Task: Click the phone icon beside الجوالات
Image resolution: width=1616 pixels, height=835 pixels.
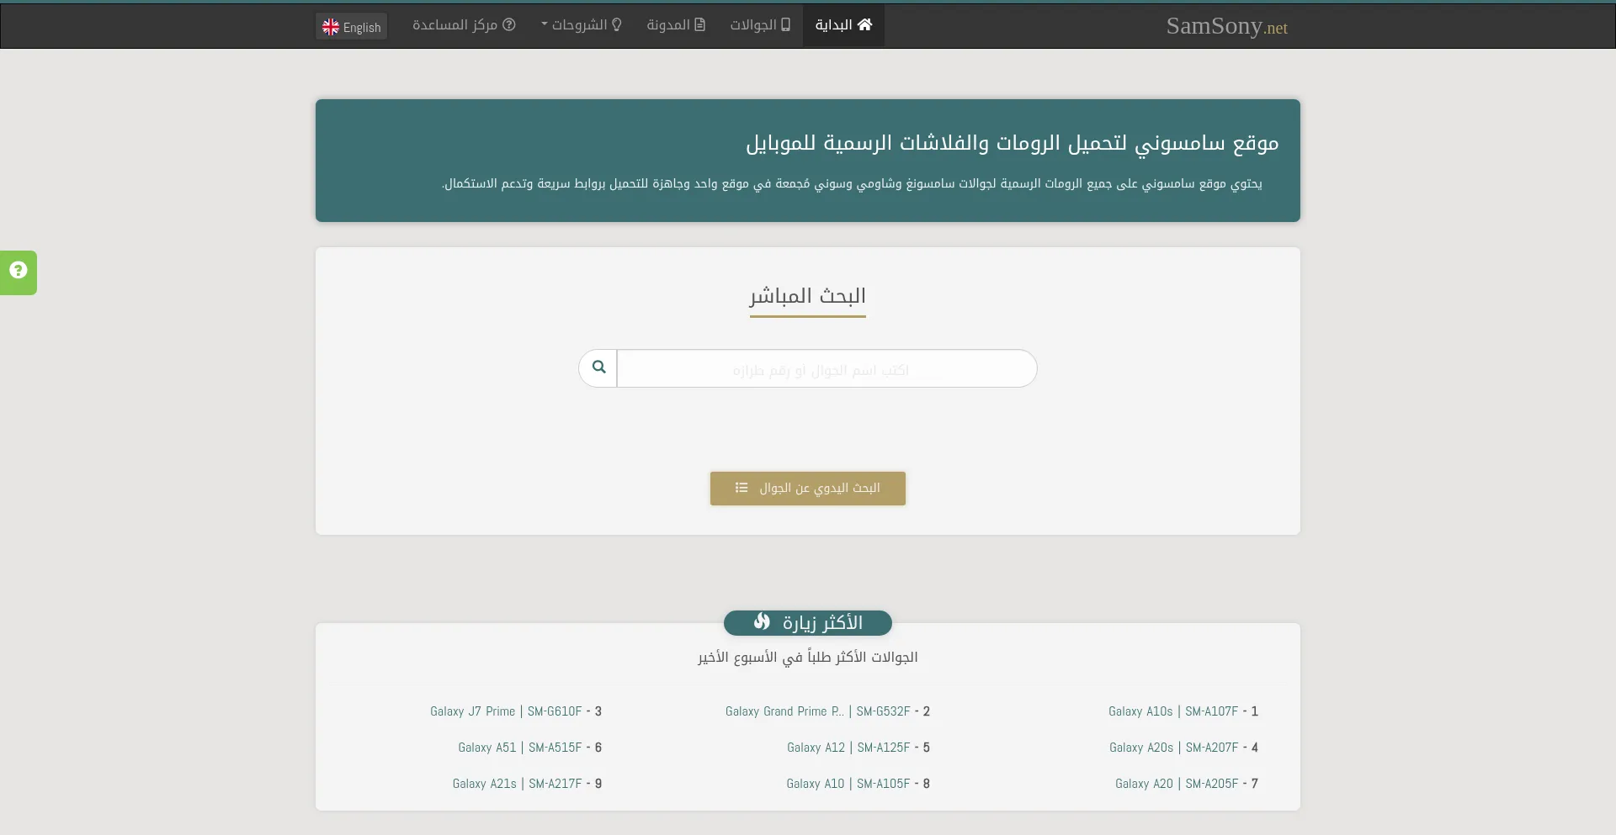Action: tap(785, 24)
